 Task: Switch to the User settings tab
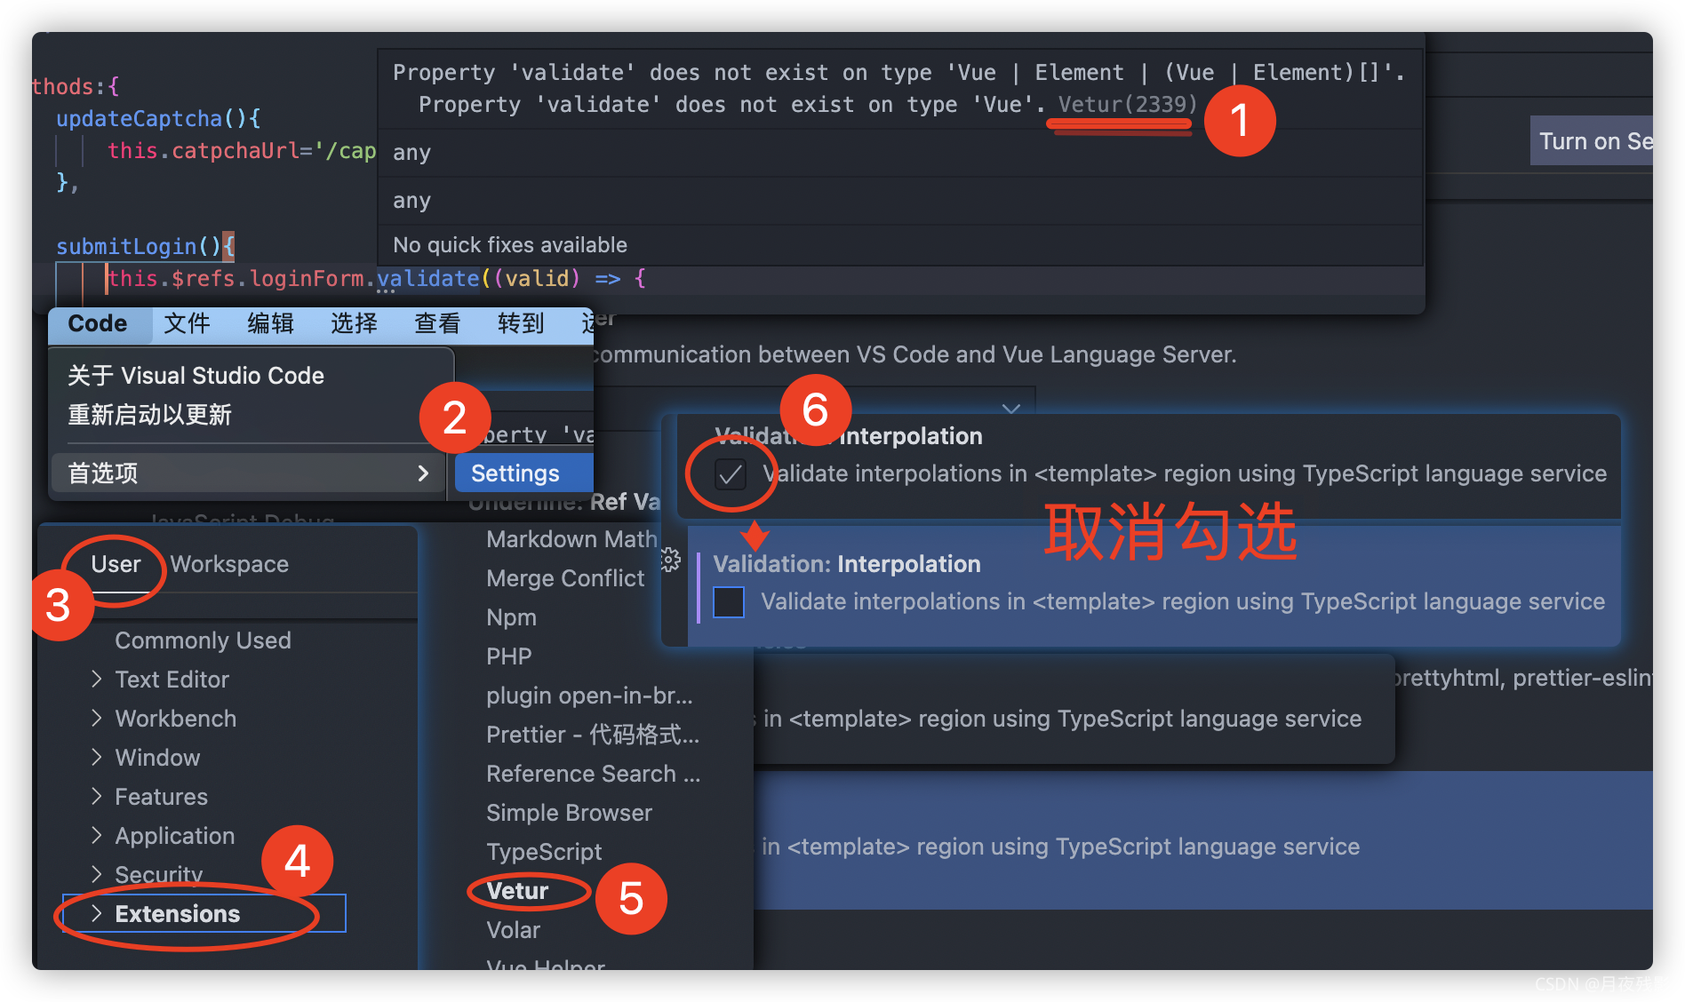click(116, 564)
